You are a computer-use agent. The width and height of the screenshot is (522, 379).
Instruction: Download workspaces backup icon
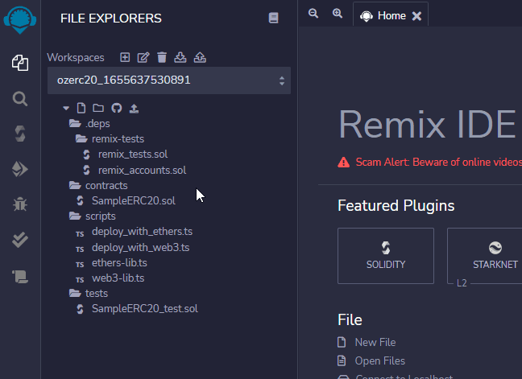coord(180,57)
